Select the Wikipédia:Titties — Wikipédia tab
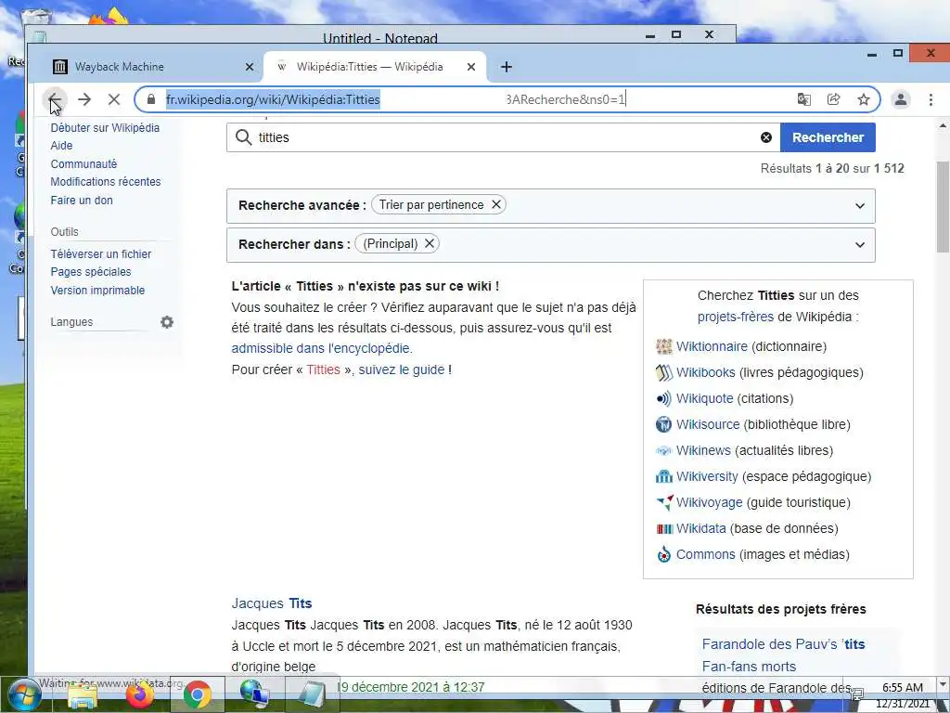950x713 pixels. [375, 67]
